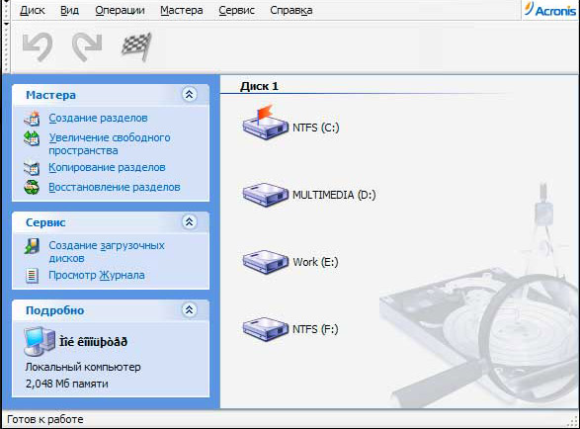The height and width of the screenshot is (429, 580).
Task: Click the Просмотр Журнала log icon
Action: coord(32,276)
